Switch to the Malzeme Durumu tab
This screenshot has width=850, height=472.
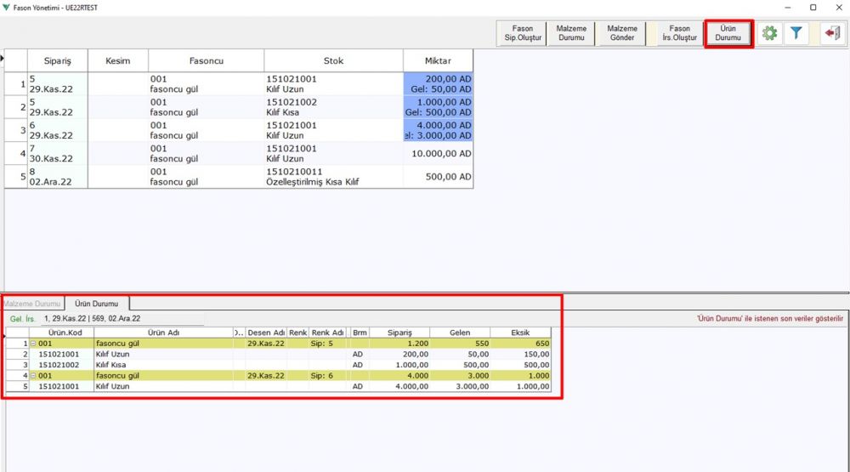click(x=32, y=304)
